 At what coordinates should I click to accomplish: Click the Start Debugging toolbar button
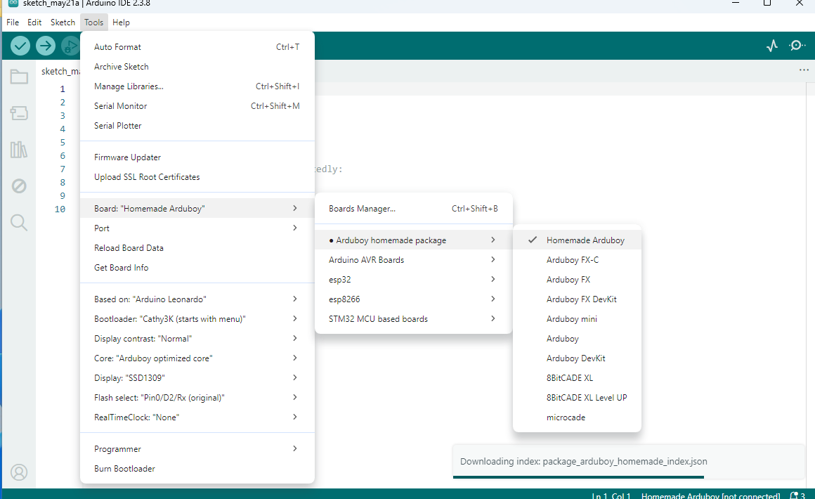[70, 46]
